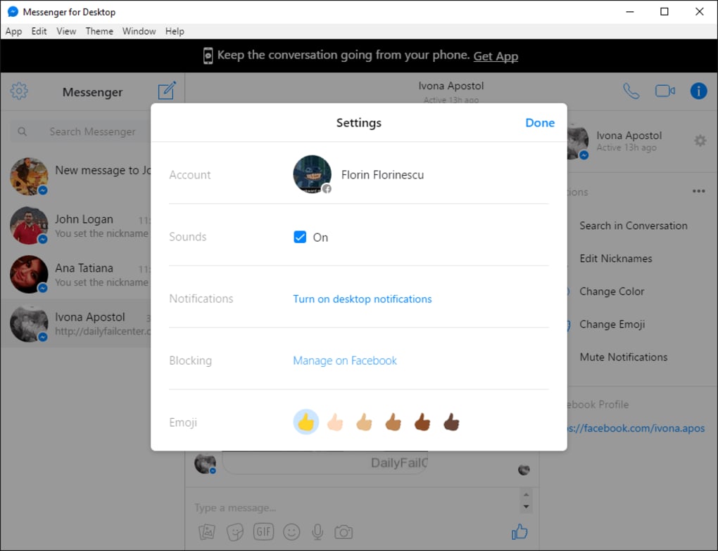This screenshot has width=718, height=551.
Task: Send the thumbs up like icon
Action: tap(519, 532)
